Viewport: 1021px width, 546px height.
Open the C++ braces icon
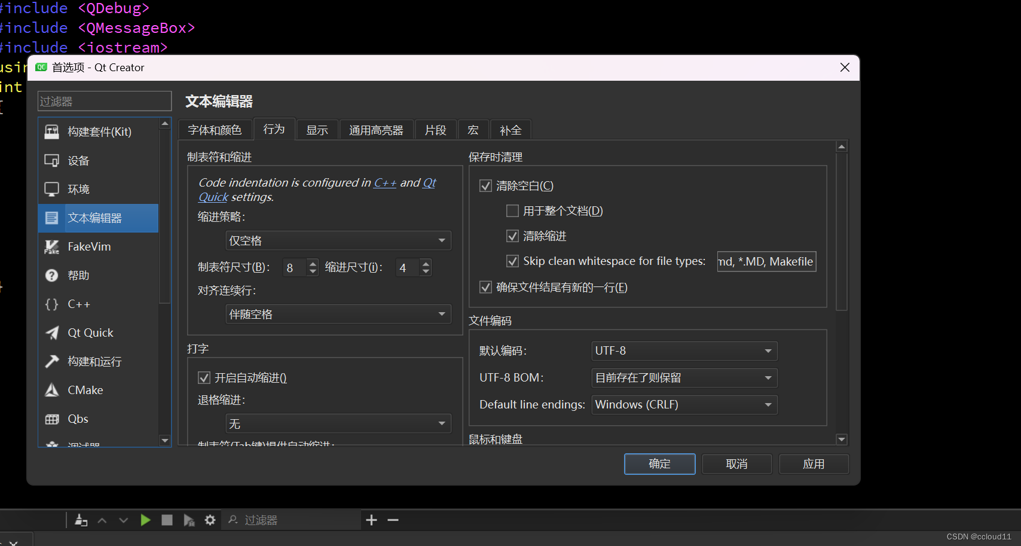[x=52, y=304]
